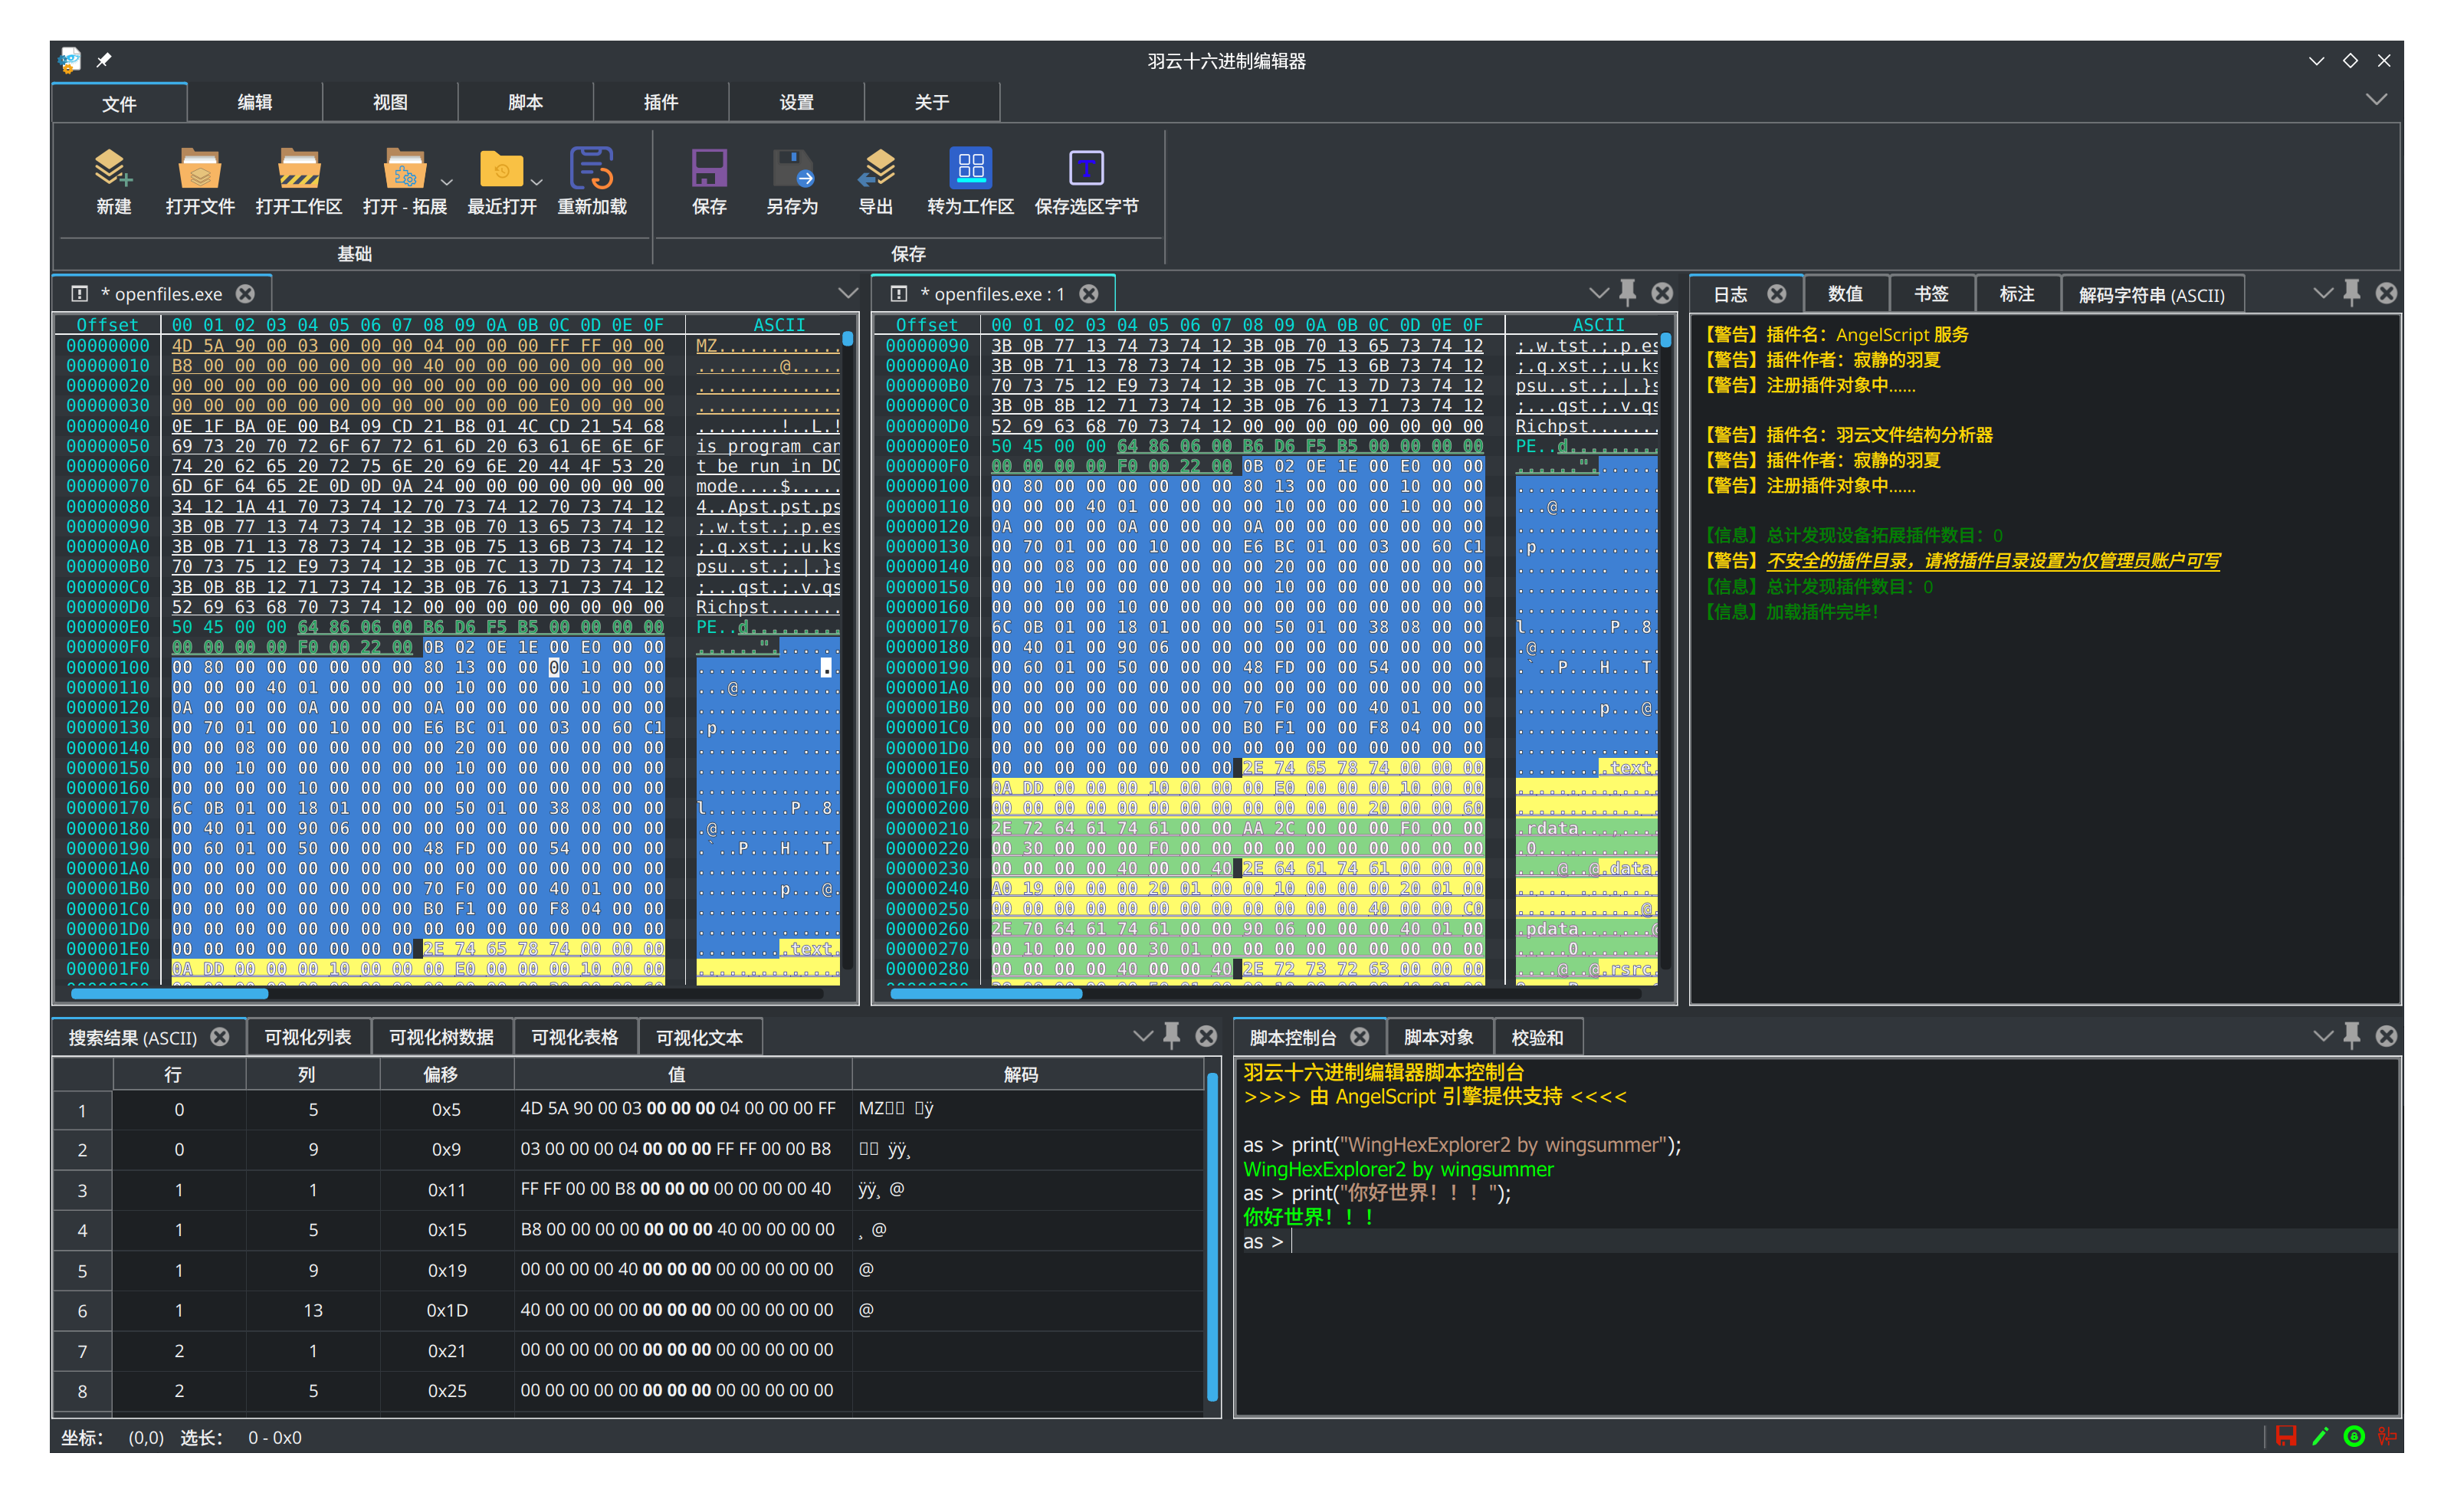Pin the 日志 log panel
Image resolution: width=2454 pixels, height=1512 pixels.
tap(2352, 293)
